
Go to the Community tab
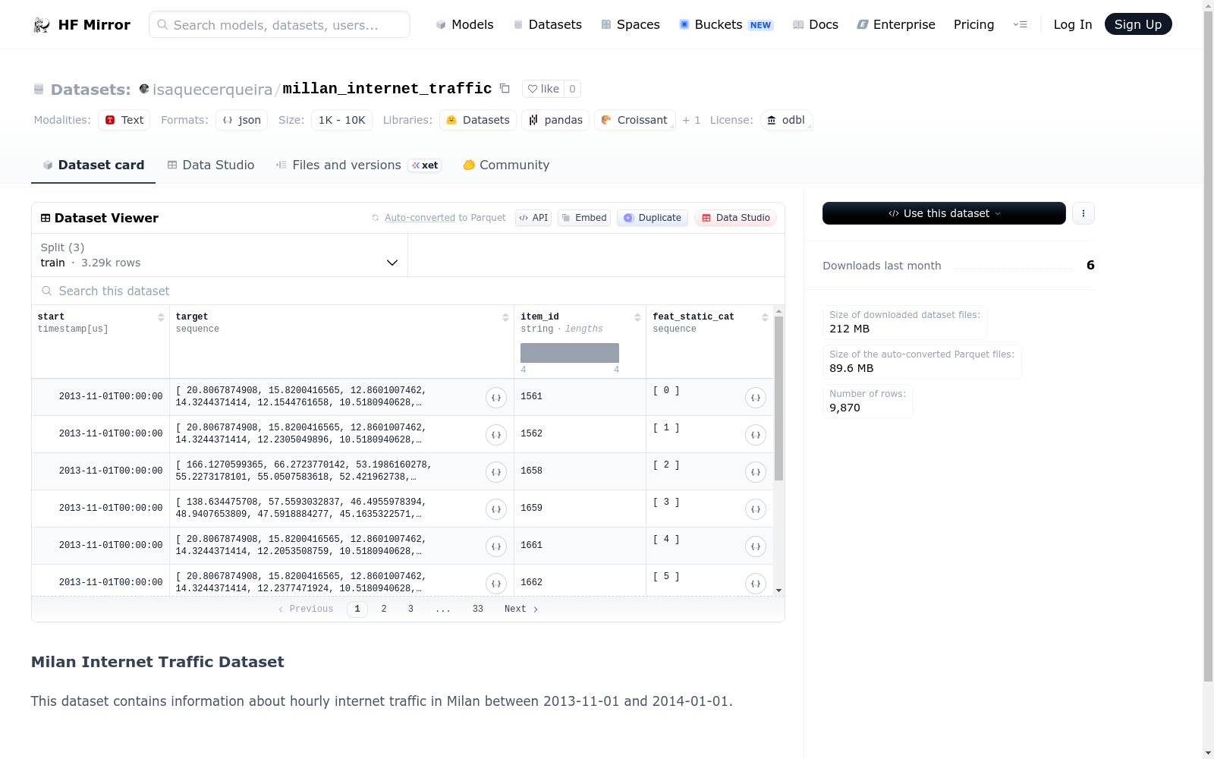click(506, 165)
